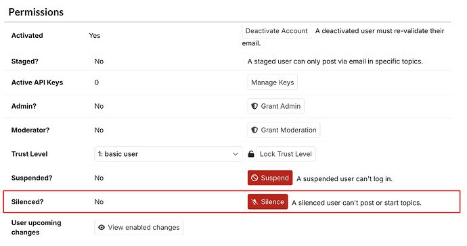Click the 'Activated' row label
The height and width of the screenshot is (246, 467).
click(27, 35)
